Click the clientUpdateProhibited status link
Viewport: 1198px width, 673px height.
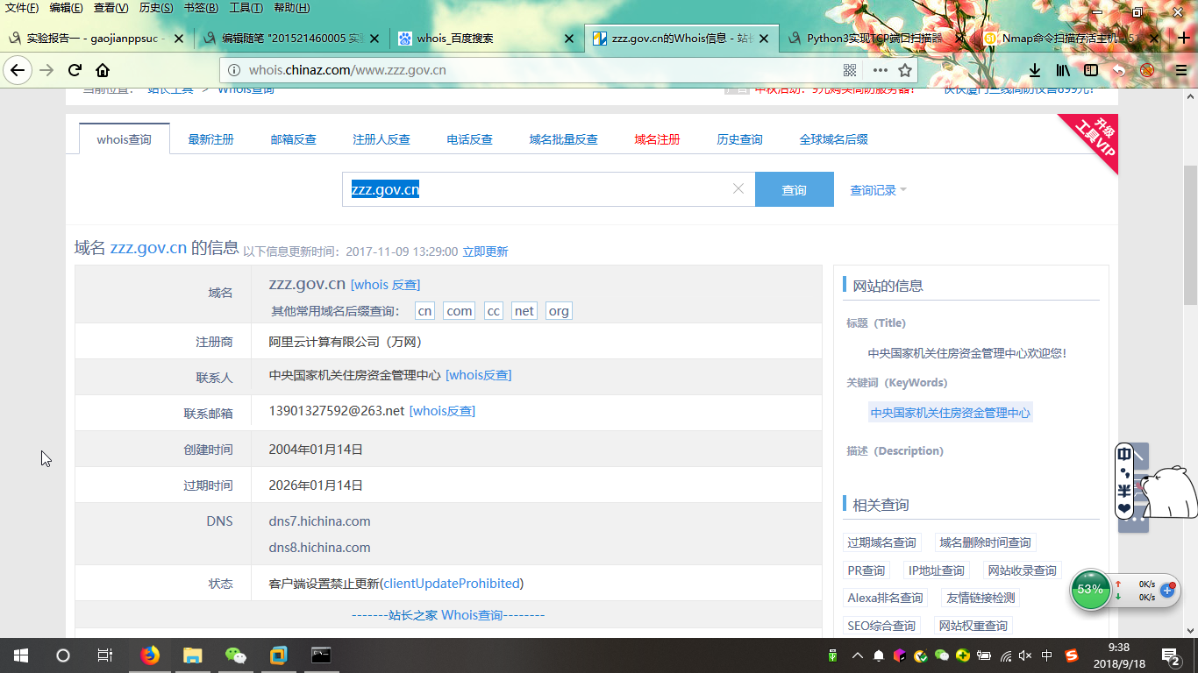click(x=453, y=584)
